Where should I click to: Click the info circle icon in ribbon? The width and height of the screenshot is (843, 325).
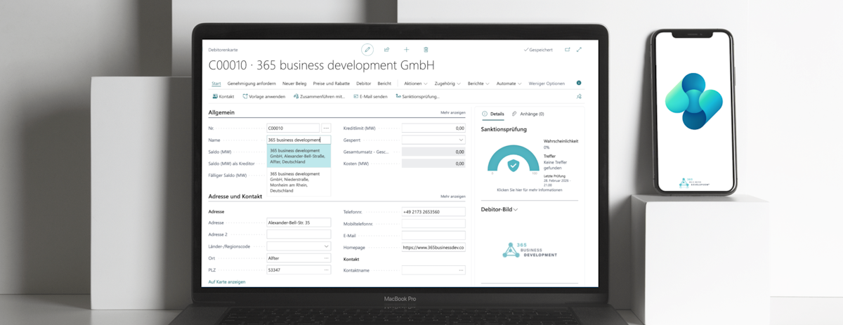tap(579, 84)
